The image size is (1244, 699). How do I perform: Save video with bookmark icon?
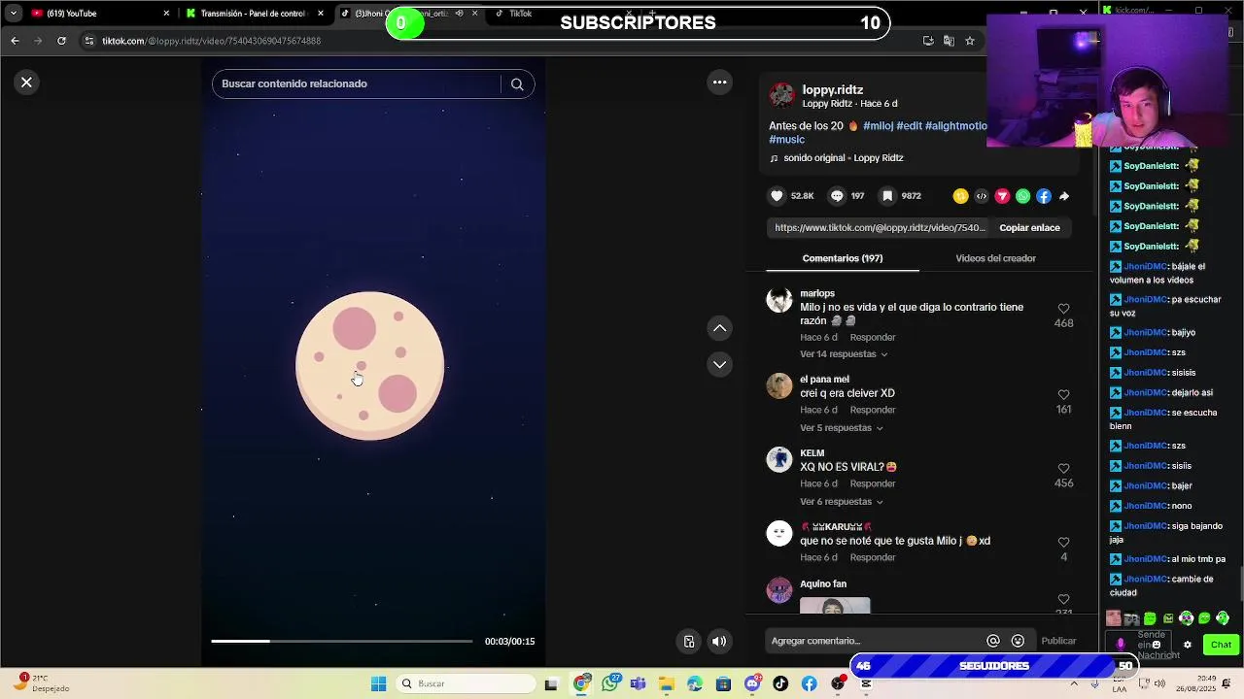pos(887,196)
